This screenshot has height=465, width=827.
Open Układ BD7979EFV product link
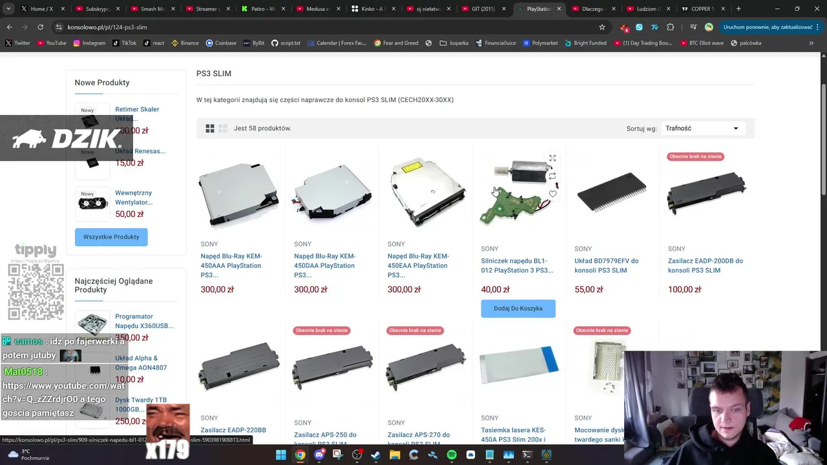[x=607, y=265]
